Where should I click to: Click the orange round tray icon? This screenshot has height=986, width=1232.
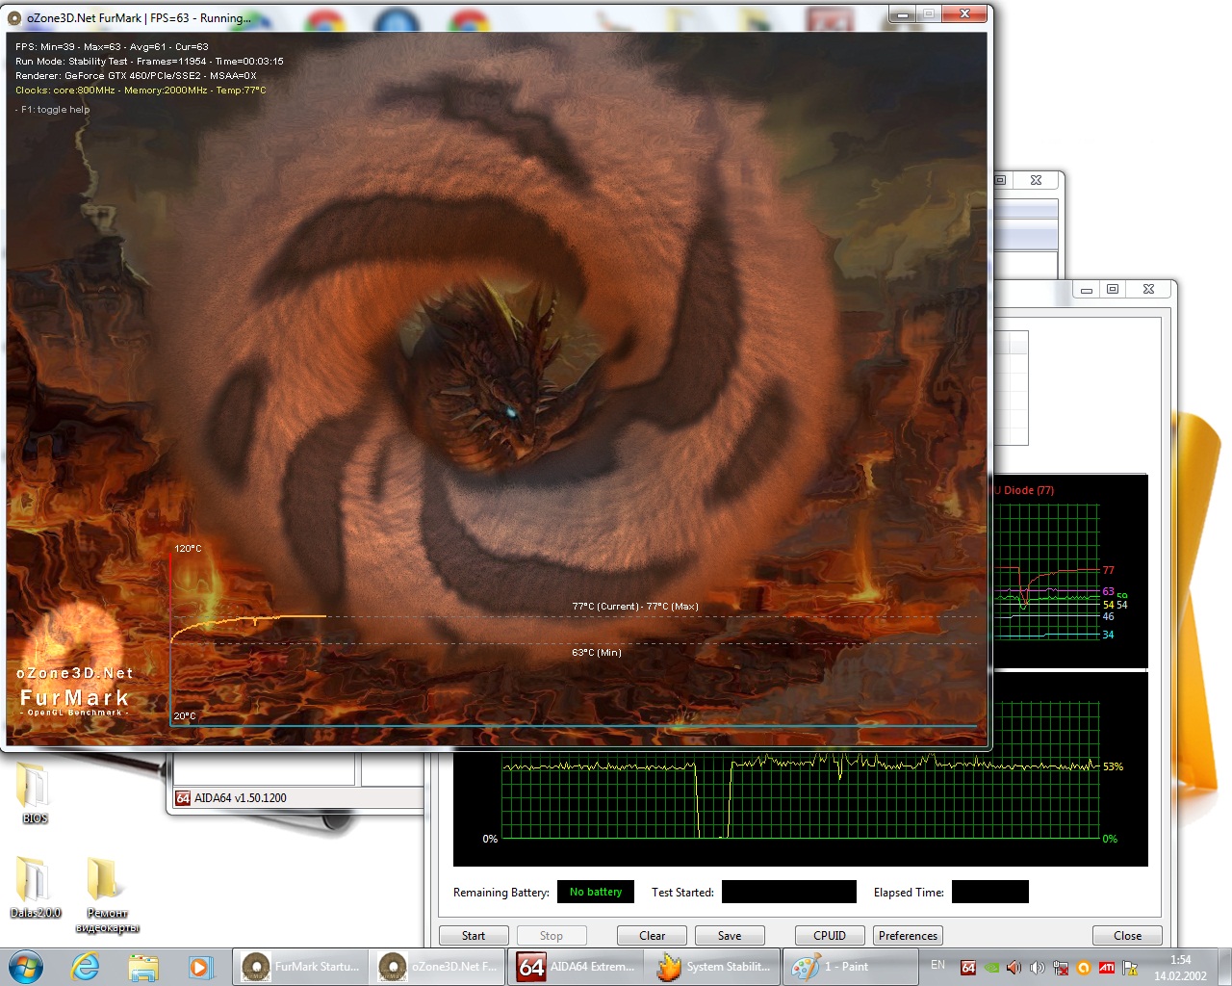(x=1084, y=968)
